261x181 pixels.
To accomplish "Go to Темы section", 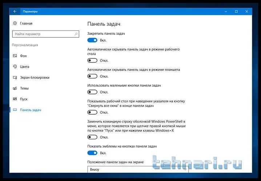I will click(24, 89).
